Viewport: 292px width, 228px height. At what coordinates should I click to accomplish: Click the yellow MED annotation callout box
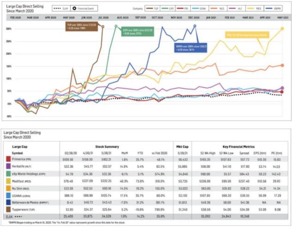[x=247, y=35]
